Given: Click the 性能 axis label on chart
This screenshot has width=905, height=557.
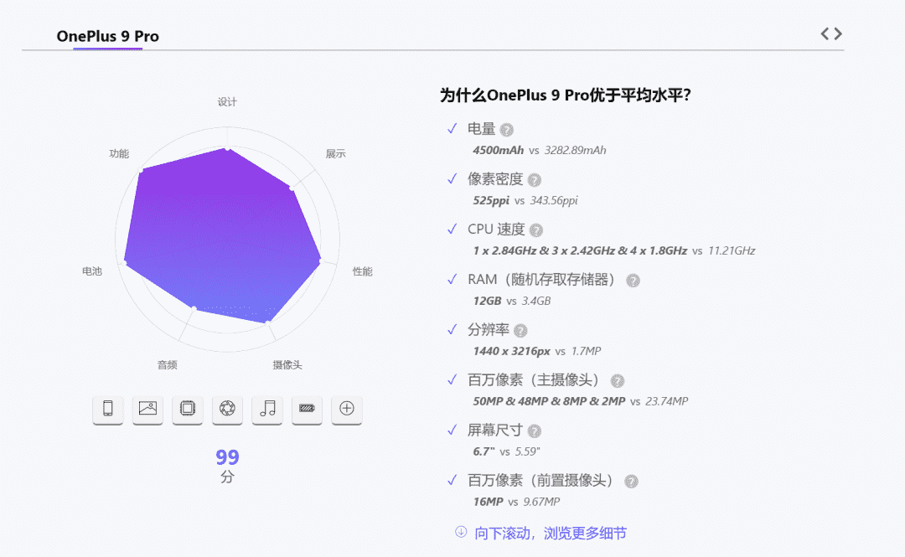Looking at the screenshot, I should (x=362, y=271).
